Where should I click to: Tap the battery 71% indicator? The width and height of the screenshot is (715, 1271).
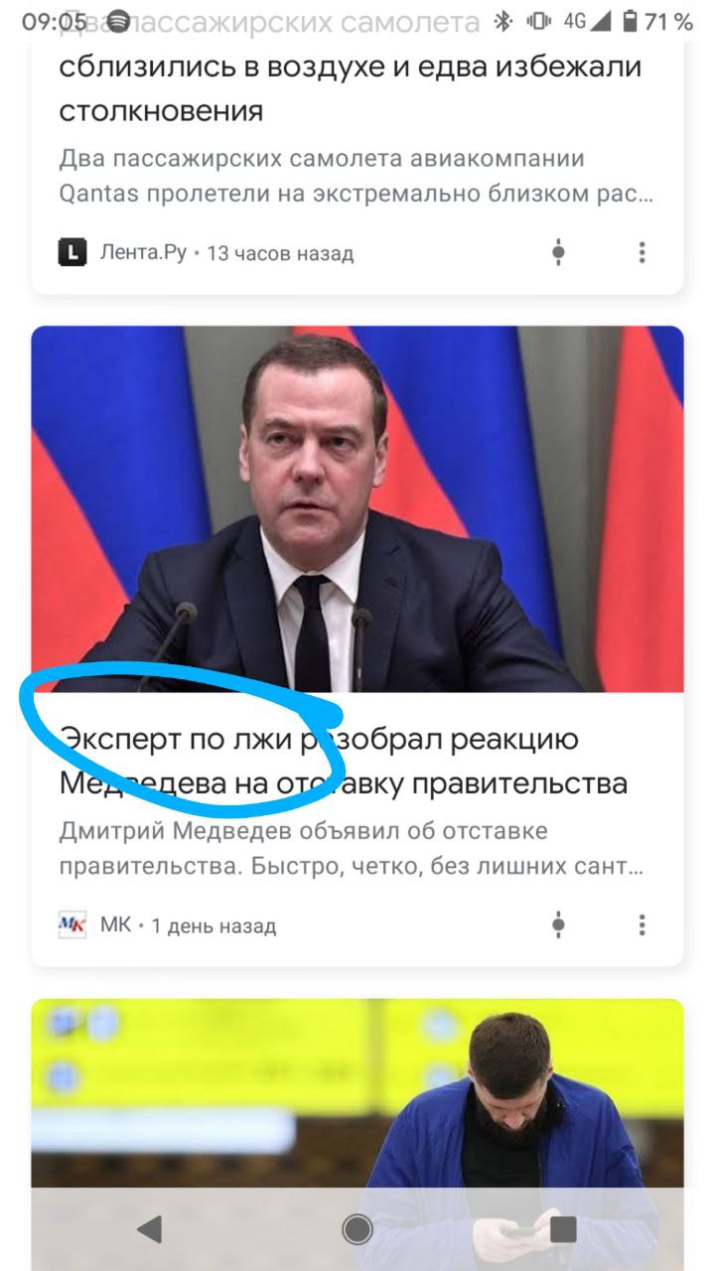[657, 21]
